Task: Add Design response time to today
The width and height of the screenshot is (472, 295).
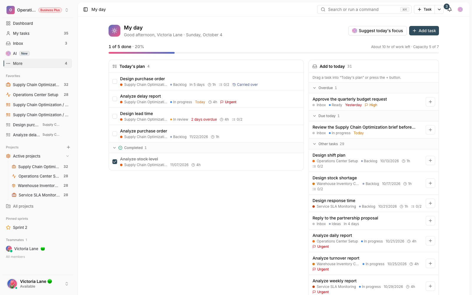Action: 430,203
